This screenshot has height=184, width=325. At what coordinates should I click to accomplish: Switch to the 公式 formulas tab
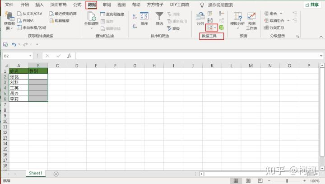pyautogui.click(x=77, y=5)
